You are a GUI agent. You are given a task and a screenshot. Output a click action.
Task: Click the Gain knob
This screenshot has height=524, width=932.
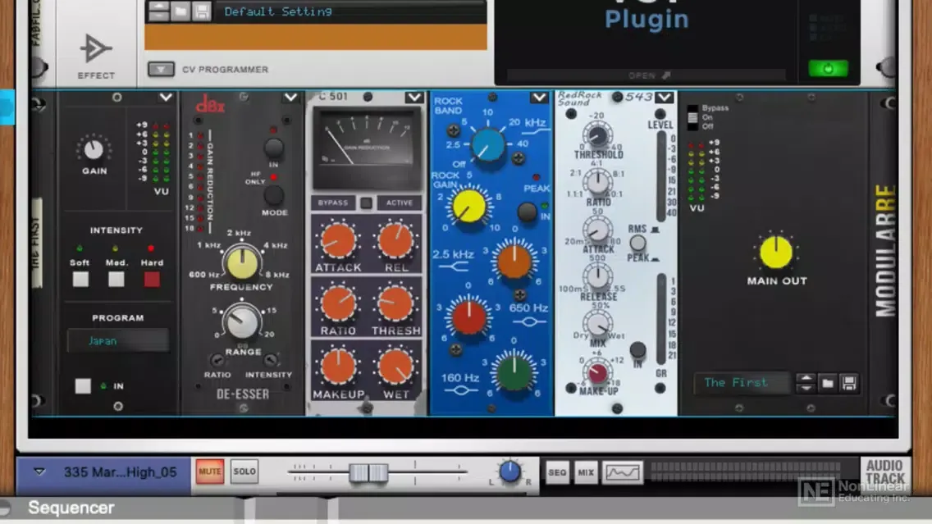pyautogui.click(x=94, y=149)
